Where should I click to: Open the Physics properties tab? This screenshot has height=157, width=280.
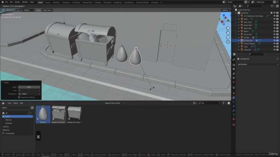click(x=234, y=106)
